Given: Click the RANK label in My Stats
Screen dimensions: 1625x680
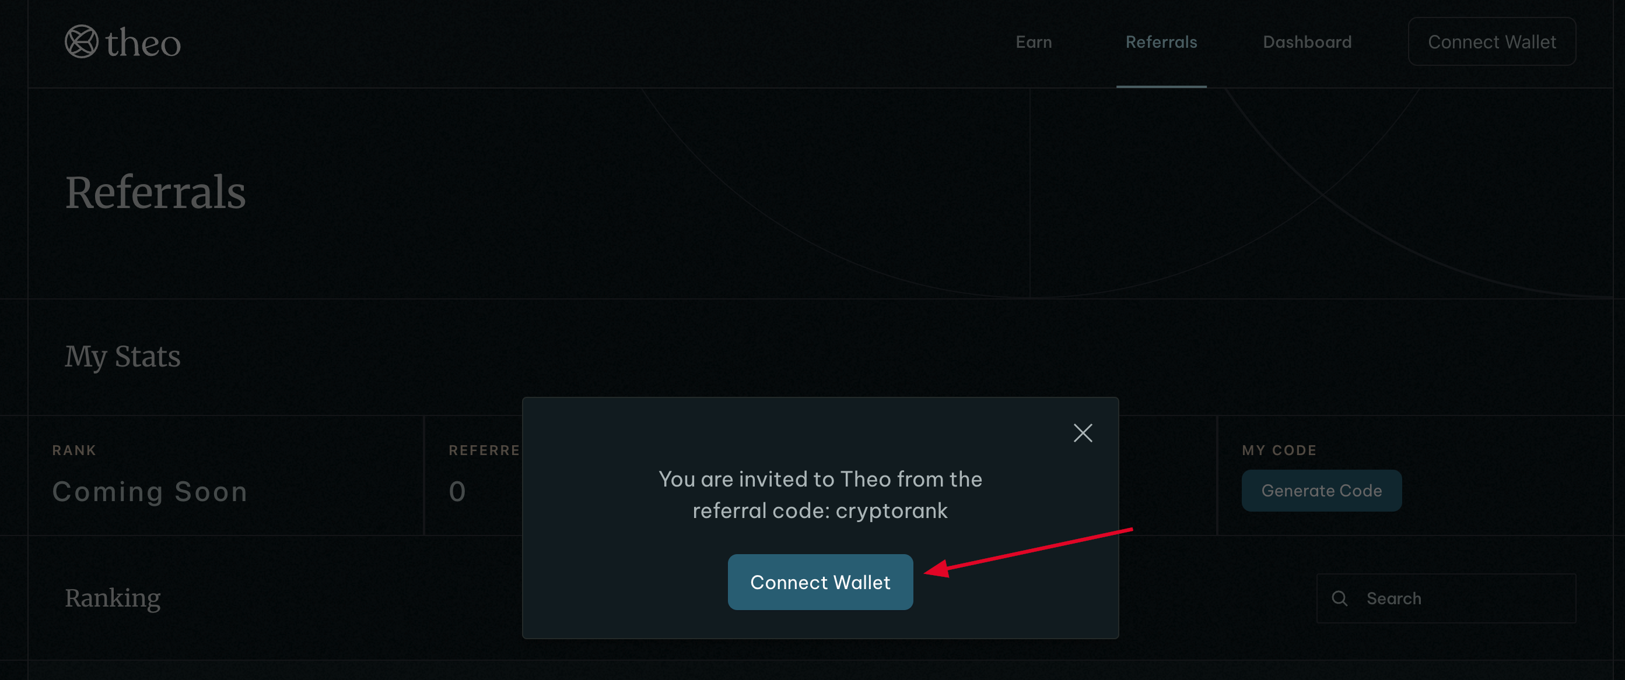Looking at the screenshot, I should click(x=74, y=450).
